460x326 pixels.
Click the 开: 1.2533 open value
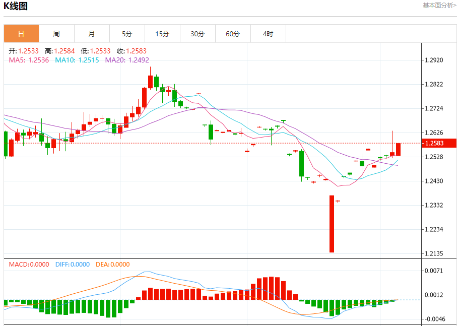tap(24, 51)
